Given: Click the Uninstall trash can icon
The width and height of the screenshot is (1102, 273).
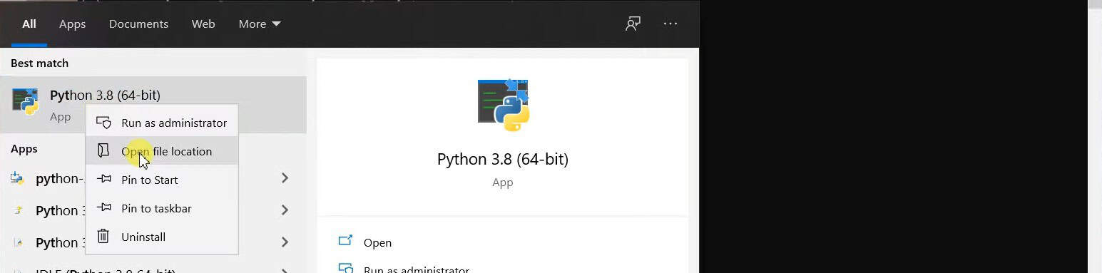Looking at the screenshot, I should point(103,236).
